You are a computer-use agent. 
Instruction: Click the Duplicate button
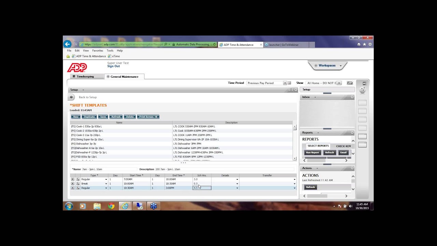tap(89, 117)
